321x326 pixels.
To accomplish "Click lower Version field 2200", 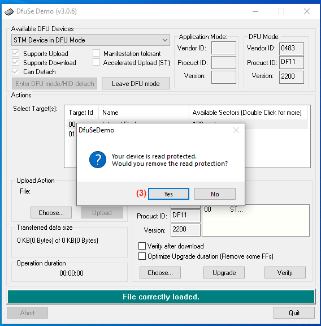I will click(x=185, y=230).
